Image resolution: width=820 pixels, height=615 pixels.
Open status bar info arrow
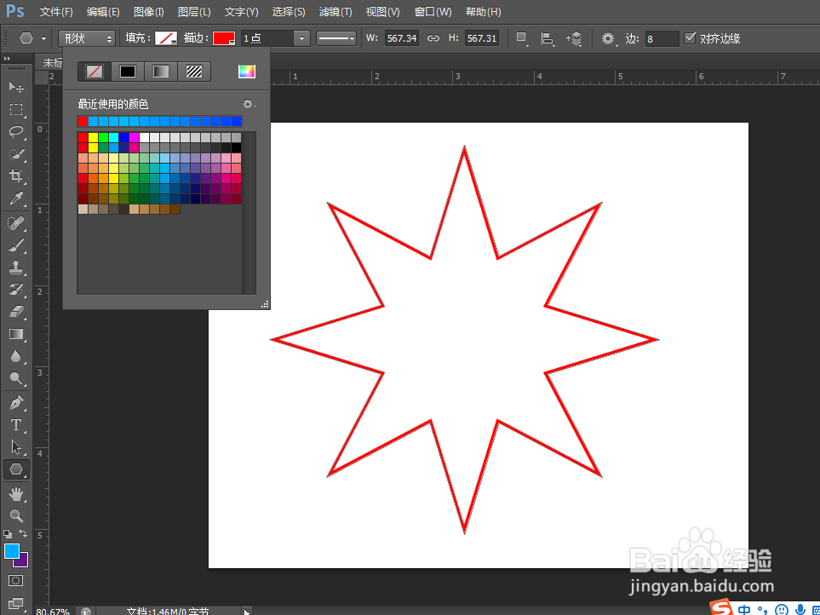pyautogui.click(x=246, y=611)
